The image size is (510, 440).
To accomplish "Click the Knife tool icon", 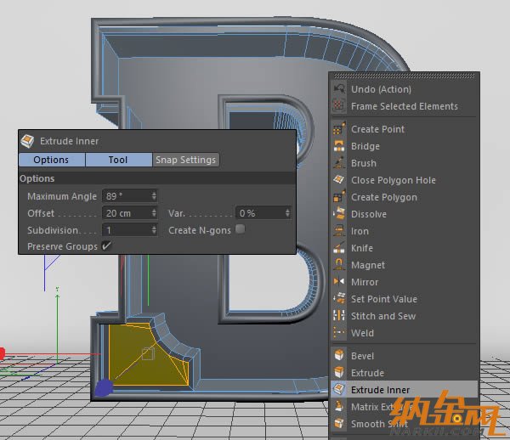I will [x=339, y=248].
